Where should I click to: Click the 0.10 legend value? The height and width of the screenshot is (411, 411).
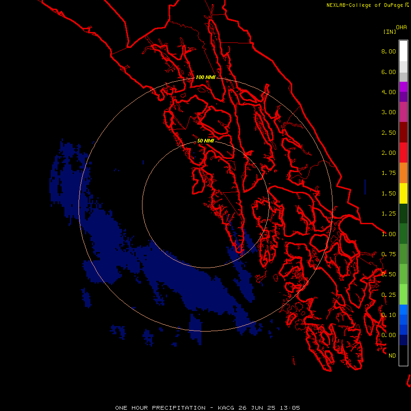point(389,315)
